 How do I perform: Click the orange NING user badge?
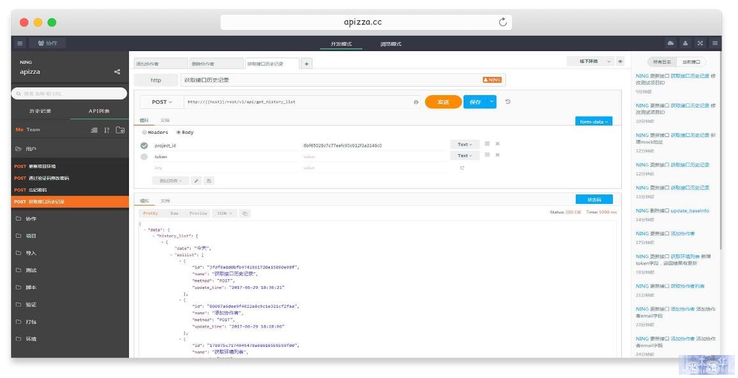492,80
